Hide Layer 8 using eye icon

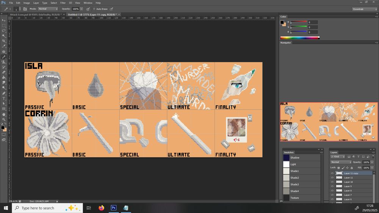pyautogui.click(x=332, y=191)
